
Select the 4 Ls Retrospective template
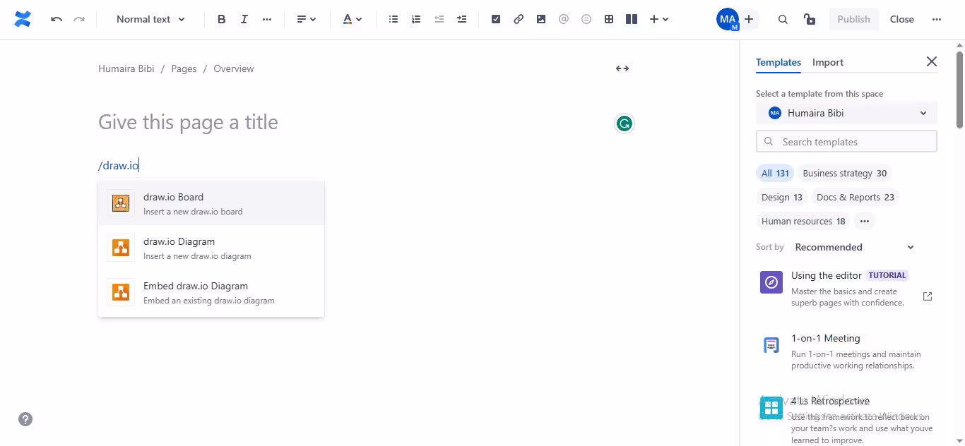click(846, 419)
